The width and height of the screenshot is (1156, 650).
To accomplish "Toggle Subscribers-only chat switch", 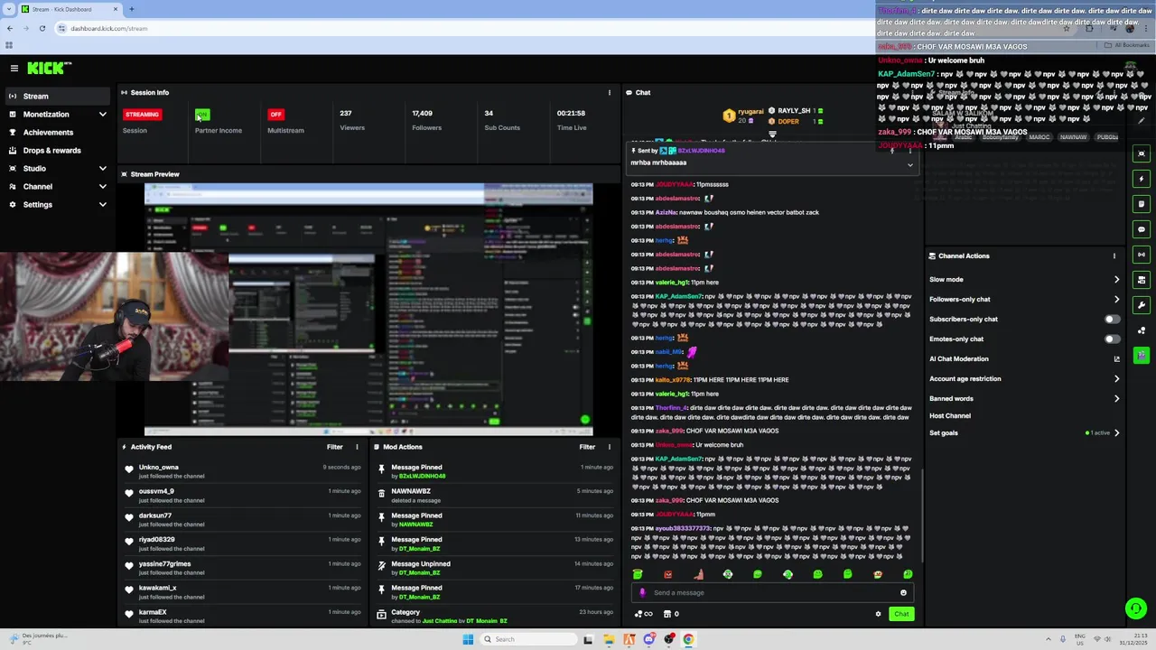I will point(1112,319).
